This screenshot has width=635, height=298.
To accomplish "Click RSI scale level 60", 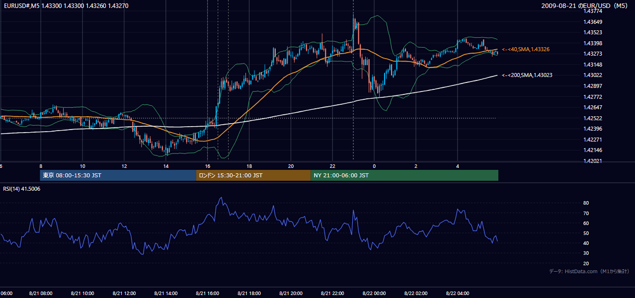I will click(x=586, y=223).
